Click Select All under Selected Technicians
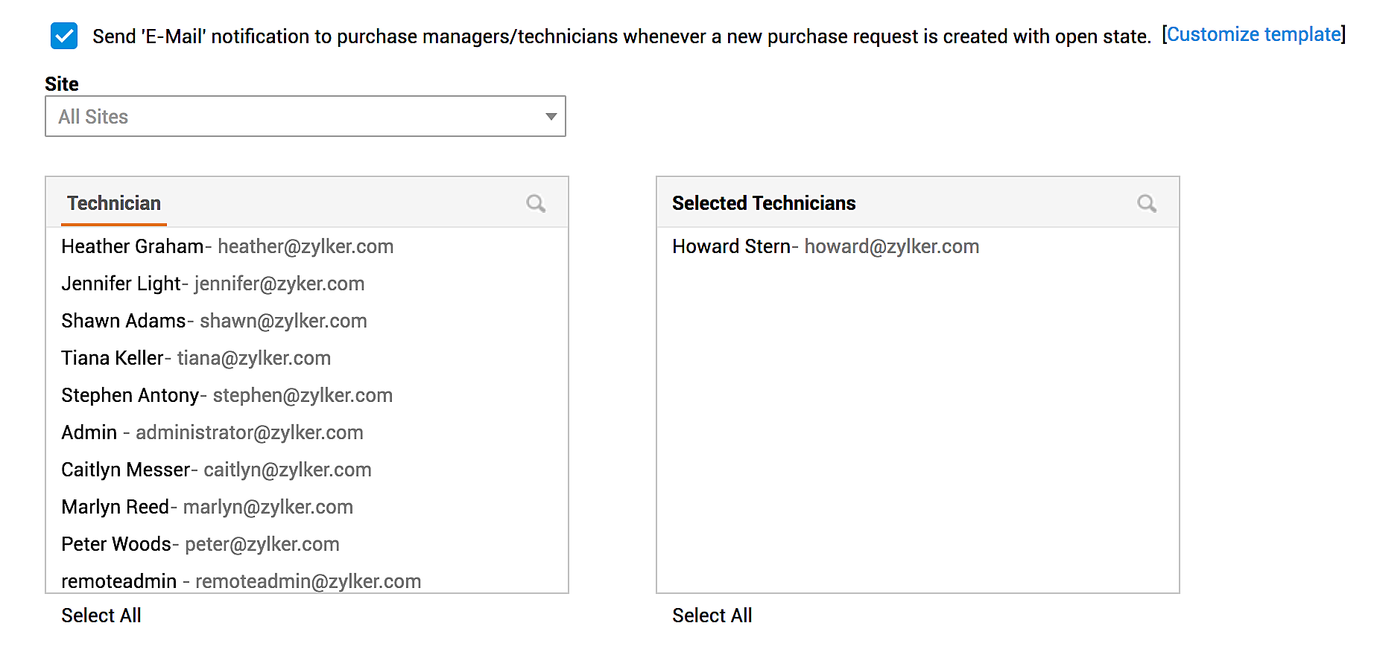 pos(712,616)
